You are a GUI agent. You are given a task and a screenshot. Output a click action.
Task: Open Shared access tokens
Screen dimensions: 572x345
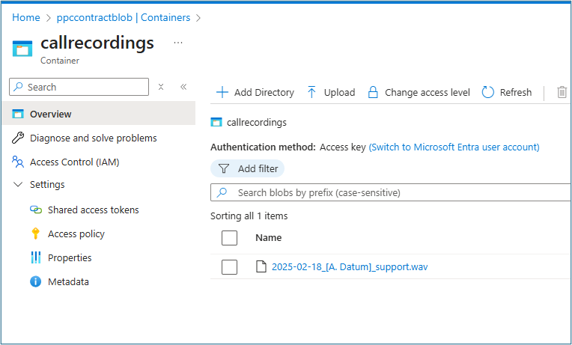point(94,210)
